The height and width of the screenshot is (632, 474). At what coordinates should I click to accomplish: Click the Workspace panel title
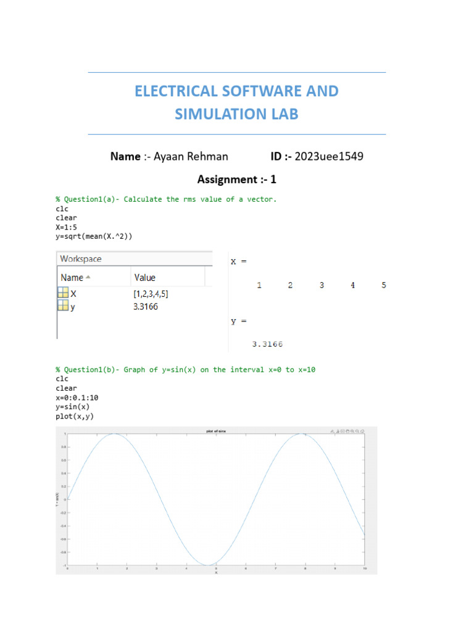pos(81,259)
